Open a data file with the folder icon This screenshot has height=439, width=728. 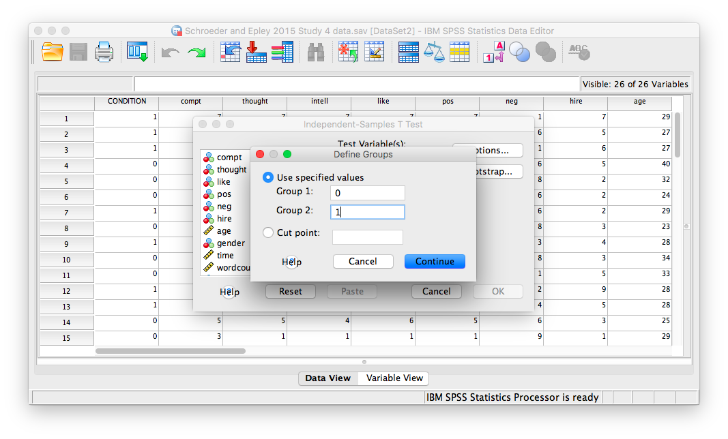(x=53, y=52)
